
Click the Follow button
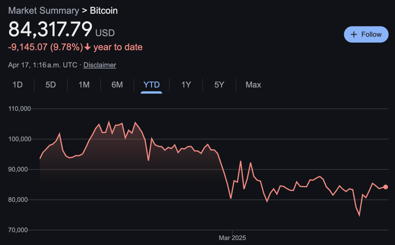point(366,34)
